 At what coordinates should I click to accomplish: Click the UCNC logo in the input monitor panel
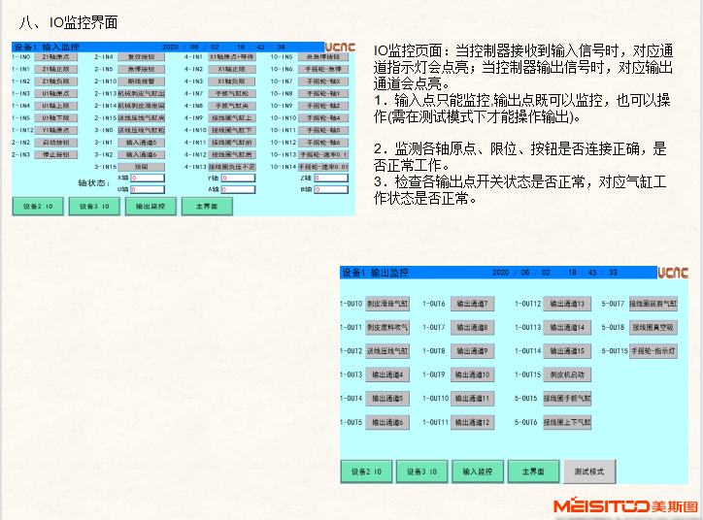[339, 46]
